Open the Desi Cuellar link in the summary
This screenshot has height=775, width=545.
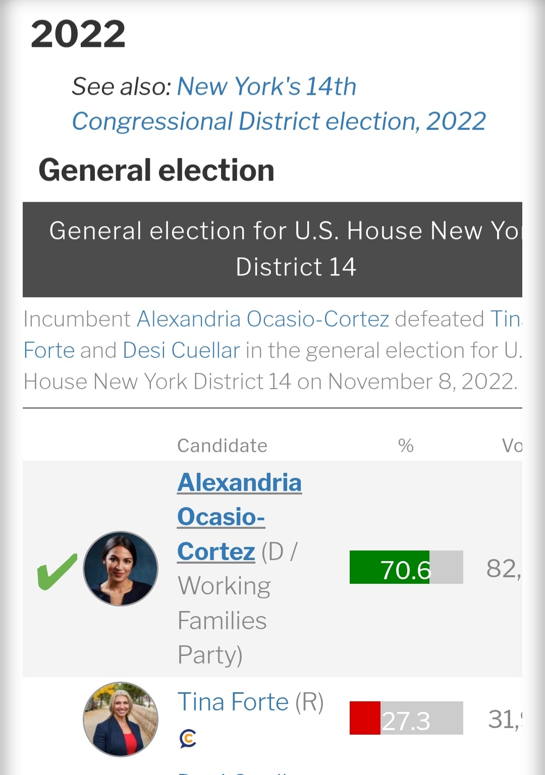(181, 351)
